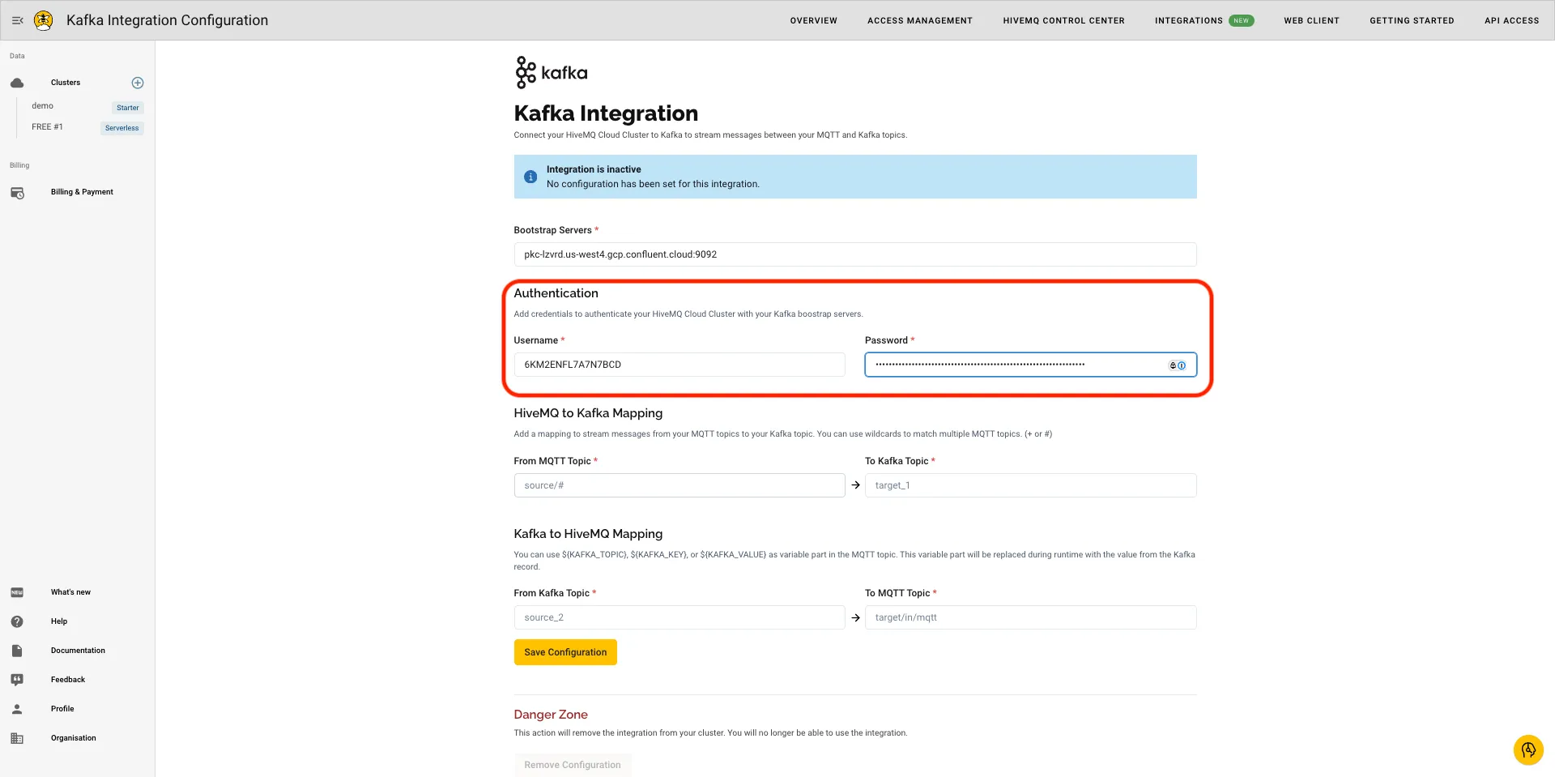Screen dimensions: 1555x777
Task: Open the What's new link
Action: click(x=70, y=592)
